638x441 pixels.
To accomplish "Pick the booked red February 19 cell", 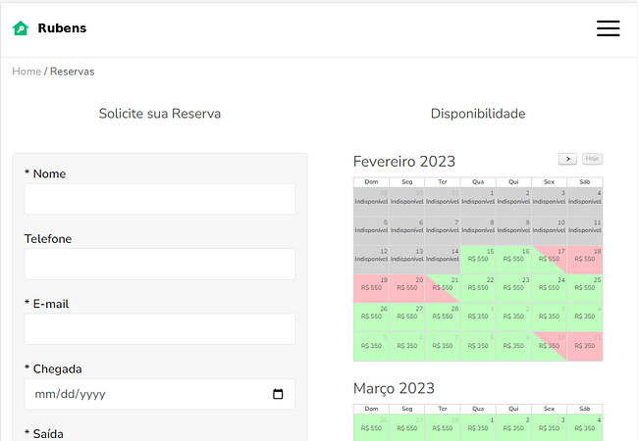I will [x=371, y=289].
